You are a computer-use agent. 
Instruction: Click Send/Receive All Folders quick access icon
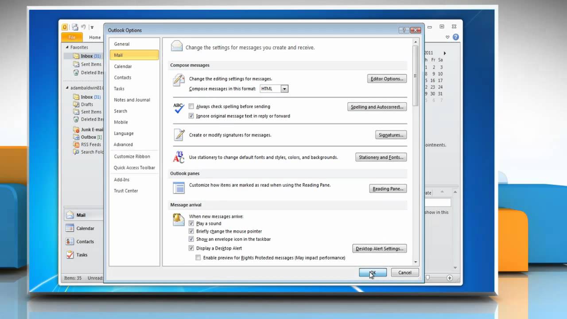pos(75,27)
